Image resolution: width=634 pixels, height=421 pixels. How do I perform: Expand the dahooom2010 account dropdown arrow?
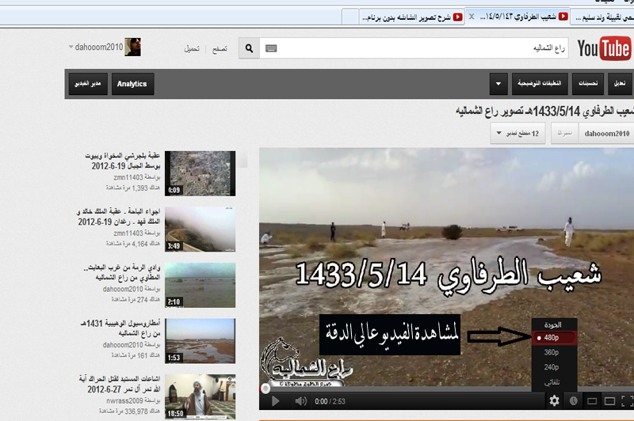(x=71, y=47)
